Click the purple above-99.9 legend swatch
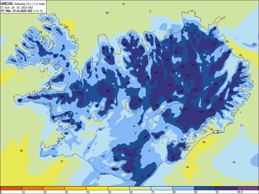 tap(248, 188)
